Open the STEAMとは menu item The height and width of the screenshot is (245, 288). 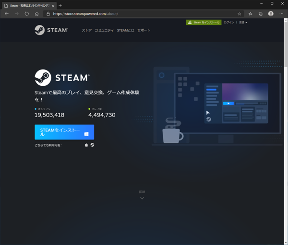(x=125, y=30)
